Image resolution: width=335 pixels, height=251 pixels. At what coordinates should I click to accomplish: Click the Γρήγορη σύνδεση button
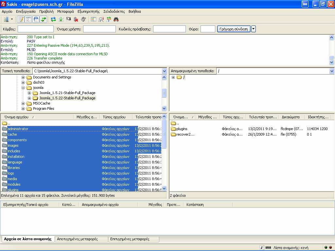234,29
